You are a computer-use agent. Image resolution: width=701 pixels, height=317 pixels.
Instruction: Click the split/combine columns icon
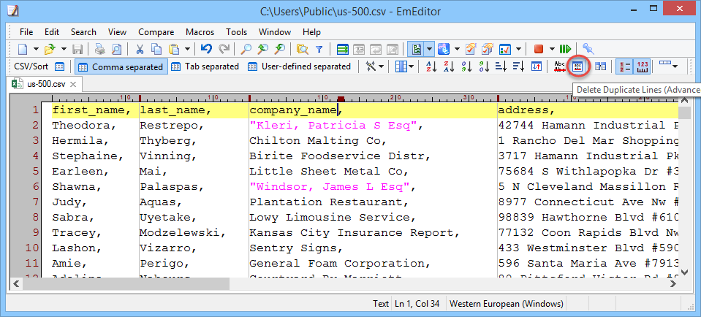tap(600, 66)
